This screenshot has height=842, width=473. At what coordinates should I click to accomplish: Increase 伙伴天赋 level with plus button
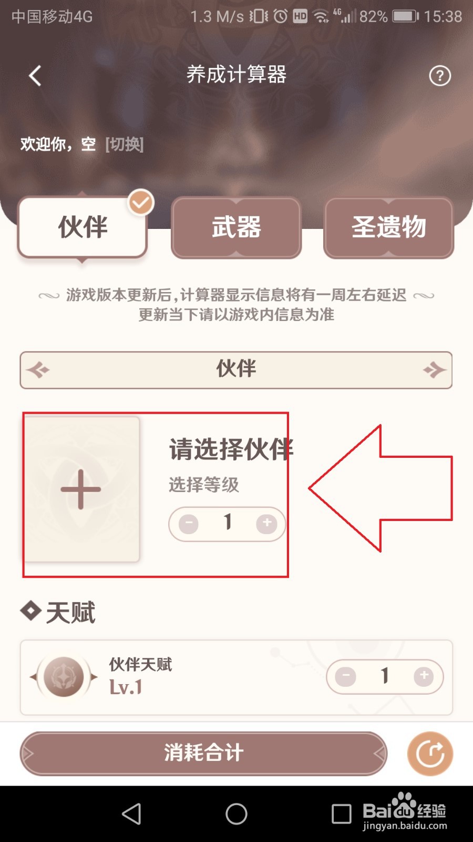[x=424, y=676]
